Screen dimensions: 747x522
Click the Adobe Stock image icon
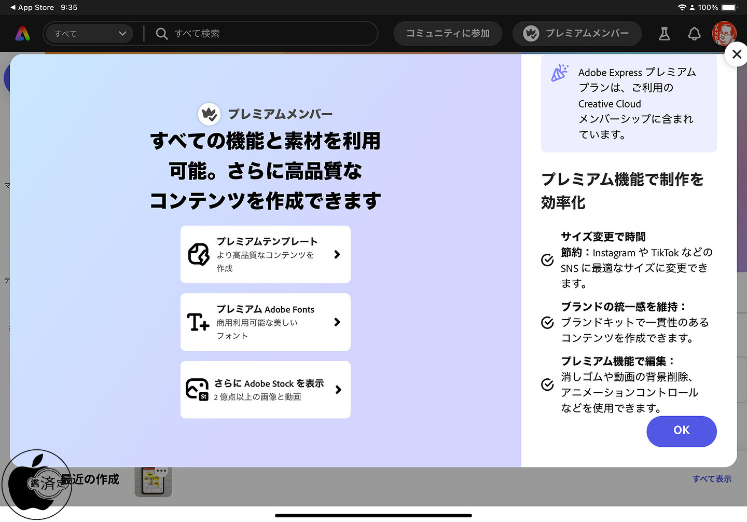point(197,390)
